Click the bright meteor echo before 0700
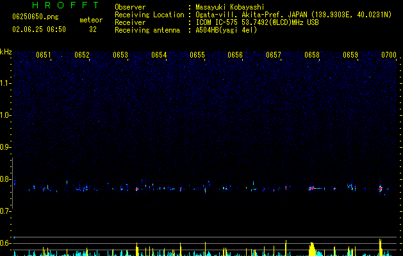This screenshot has width=403, height=256. tap(381, 189)
